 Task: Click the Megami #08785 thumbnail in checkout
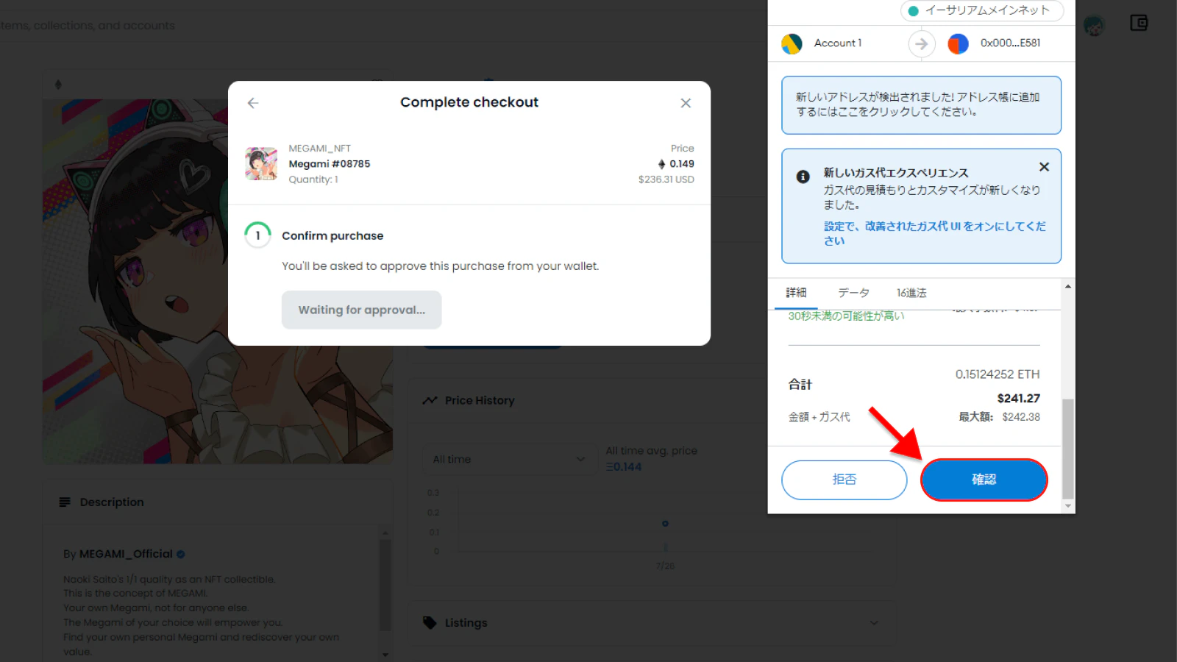(261, 163)
